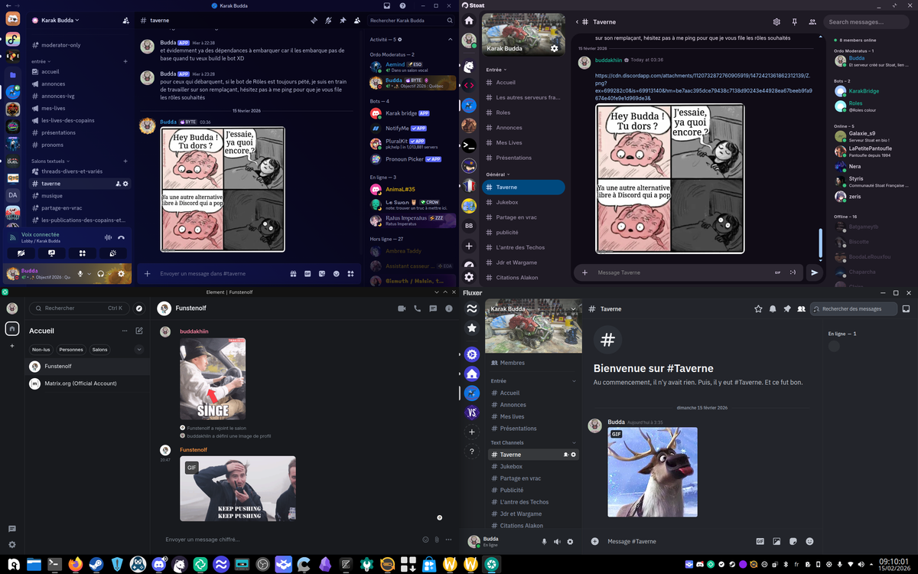Collapse the Entrée category in Fluxer
Image resolution: width=918 pixels, height=574 pixels.
574,380
